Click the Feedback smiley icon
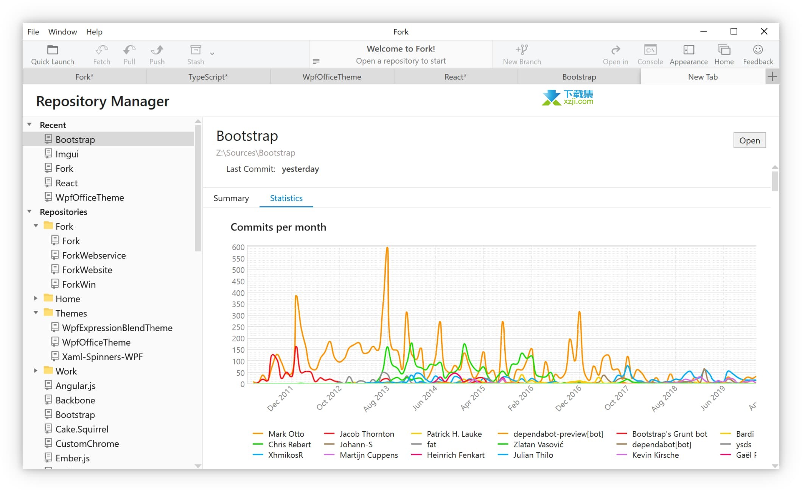Image resolution: width=802 pixels, height=492 pixels. 758,50
